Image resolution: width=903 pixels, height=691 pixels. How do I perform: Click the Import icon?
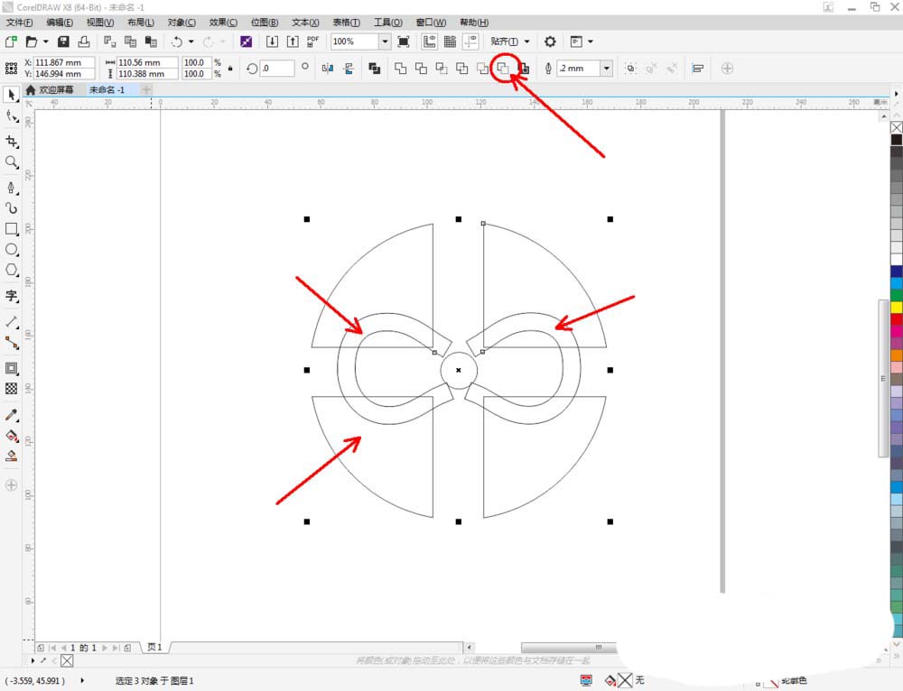click(272, 41)
